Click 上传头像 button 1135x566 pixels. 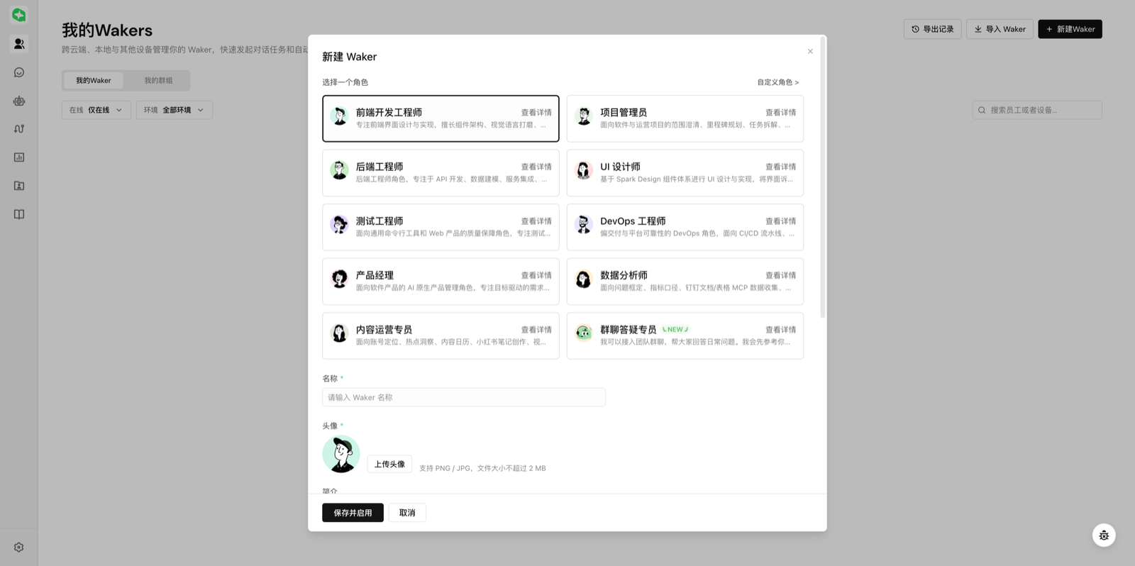point(389,464)
